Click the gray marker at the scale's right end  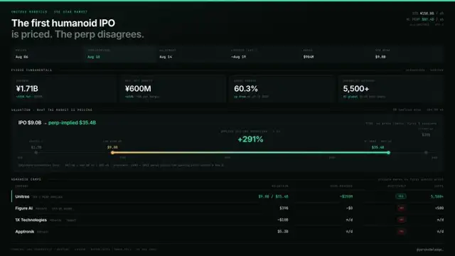(x=426, y=152)
